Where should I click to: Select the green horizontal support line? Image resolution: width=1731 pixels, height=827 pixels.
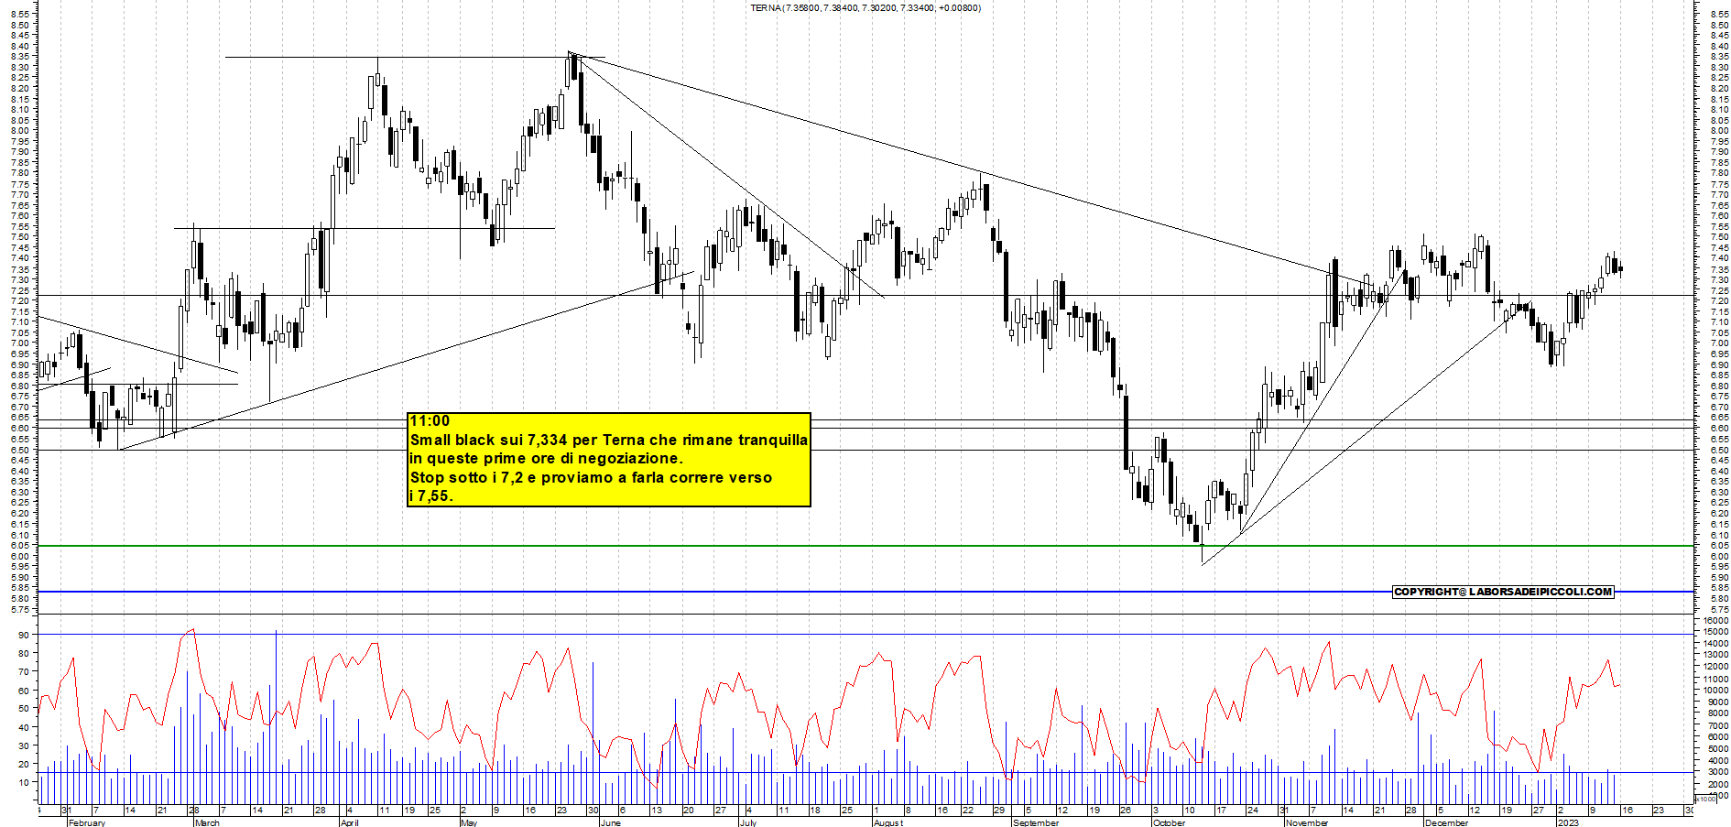pyautogui.click(x=865, y=546)
